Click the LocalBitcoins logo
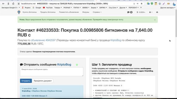The height and width of the screenshot is (99, 177). coord(19,12)
